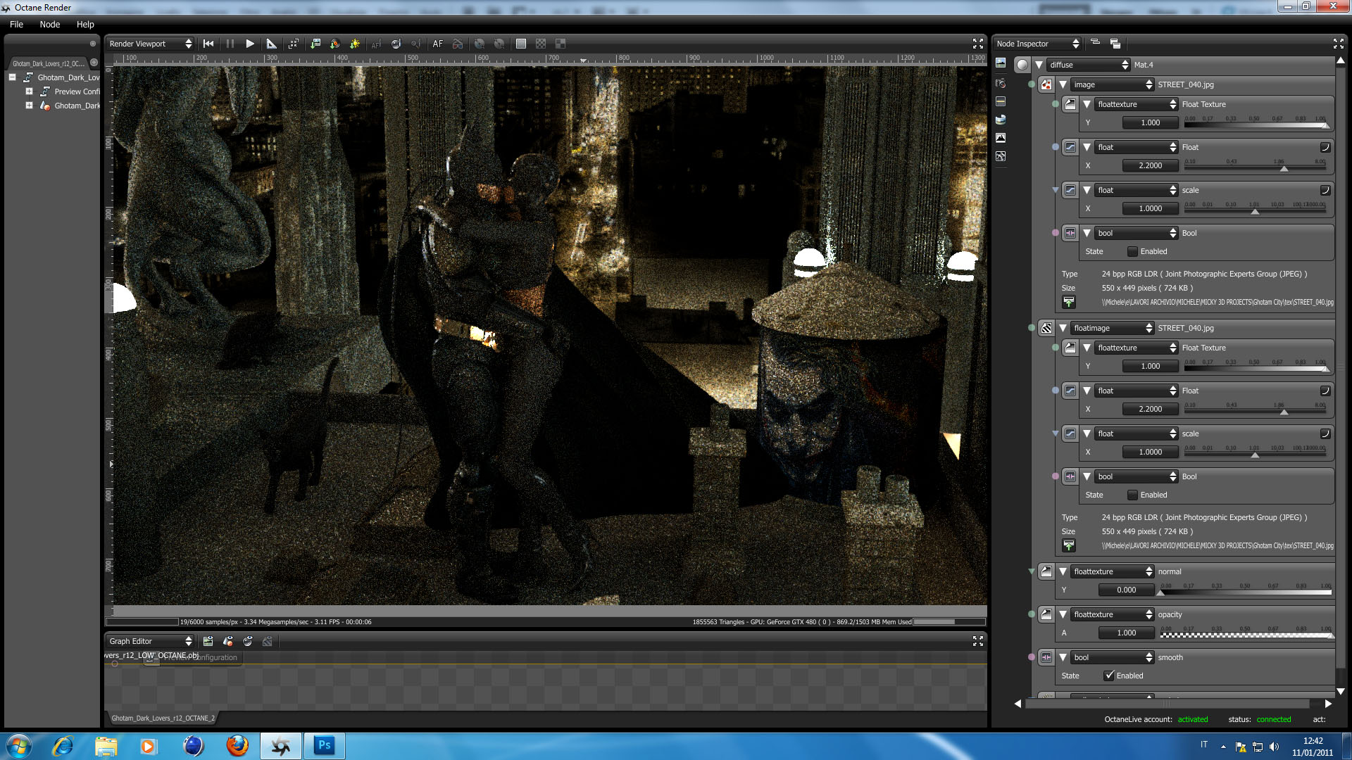Expand the Preview Config tree node
This screenshot has height=760, width=1352.
(x=29, y=91)
